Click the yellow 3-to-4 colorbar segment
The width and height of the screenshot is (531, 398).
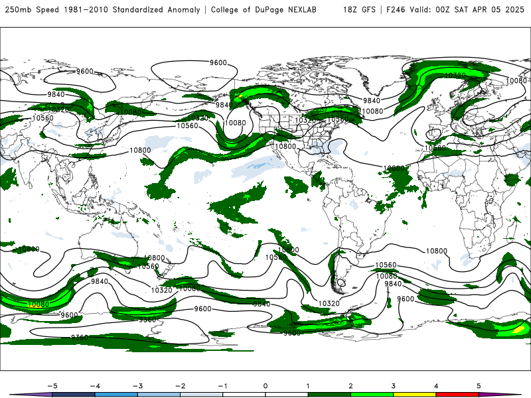[414, 395]
